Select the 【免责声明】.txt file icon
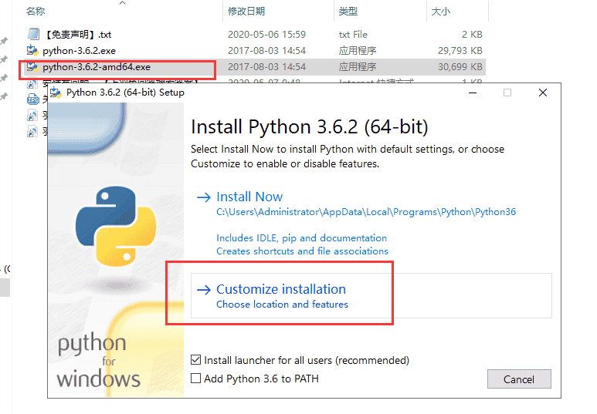The image size is (597, 414). (32, 35)
